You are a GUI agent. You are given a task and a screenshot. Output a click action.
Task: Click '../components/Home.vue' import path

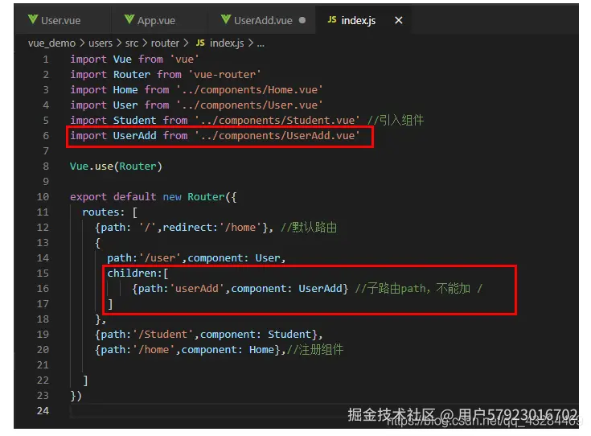[249, 90]
